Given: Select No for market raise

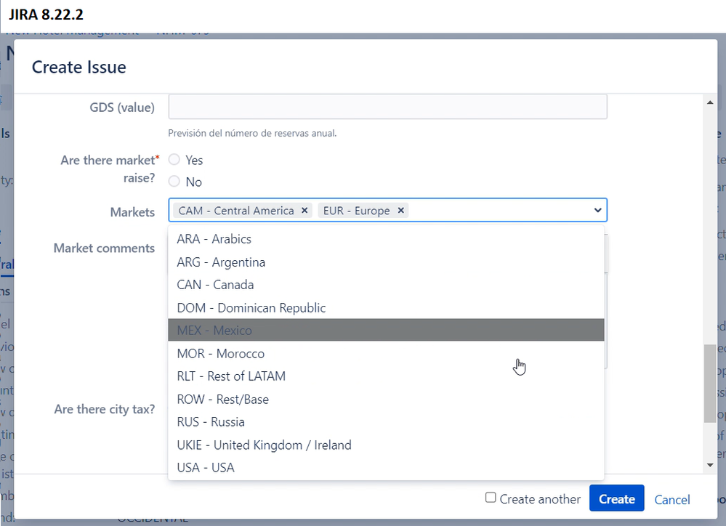Looking at the screenshot, I should 174,182.
